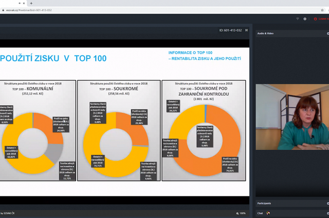Click the 100% zoom level text
The image size is (329, 218).
tap(243, 213)
